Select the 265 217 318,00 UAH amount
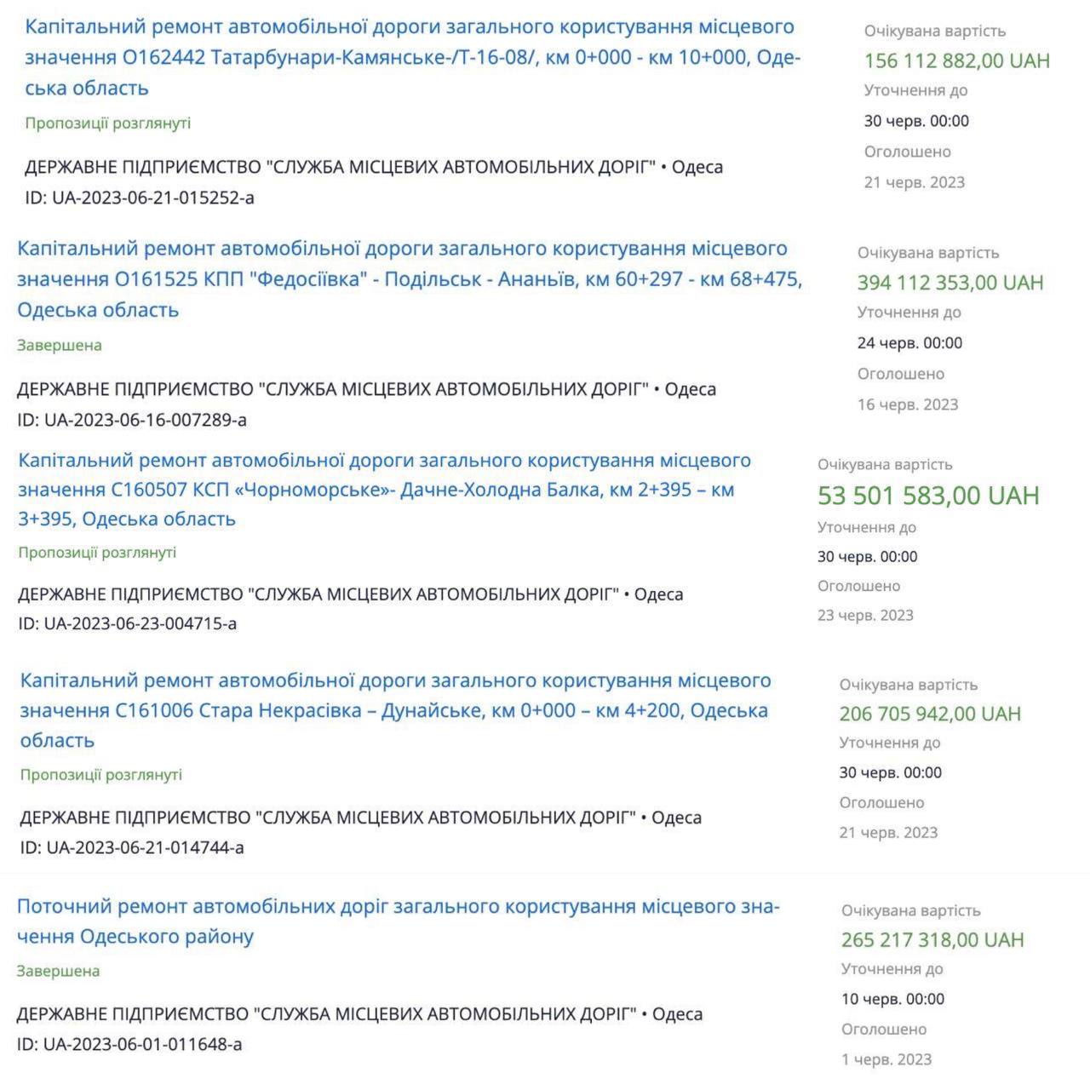1090x1090 pixels. pos(932,939)
